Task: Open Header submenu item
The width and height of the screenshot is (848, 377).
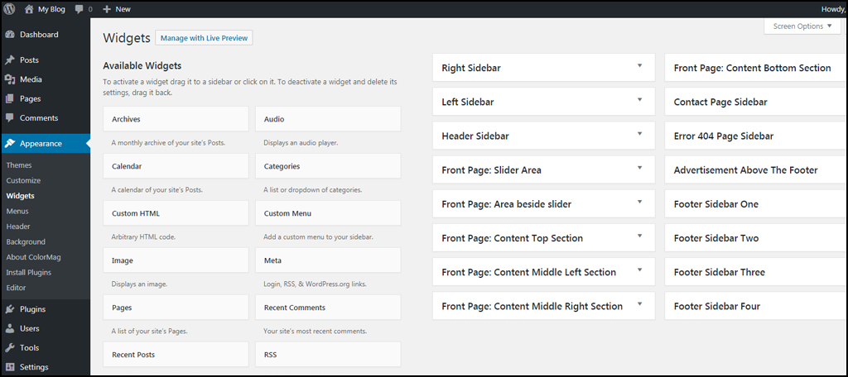Action: [x=18, y=227]
